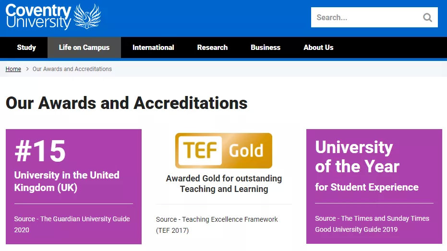Open the About Us menu
447x251 pixels.
318,48
